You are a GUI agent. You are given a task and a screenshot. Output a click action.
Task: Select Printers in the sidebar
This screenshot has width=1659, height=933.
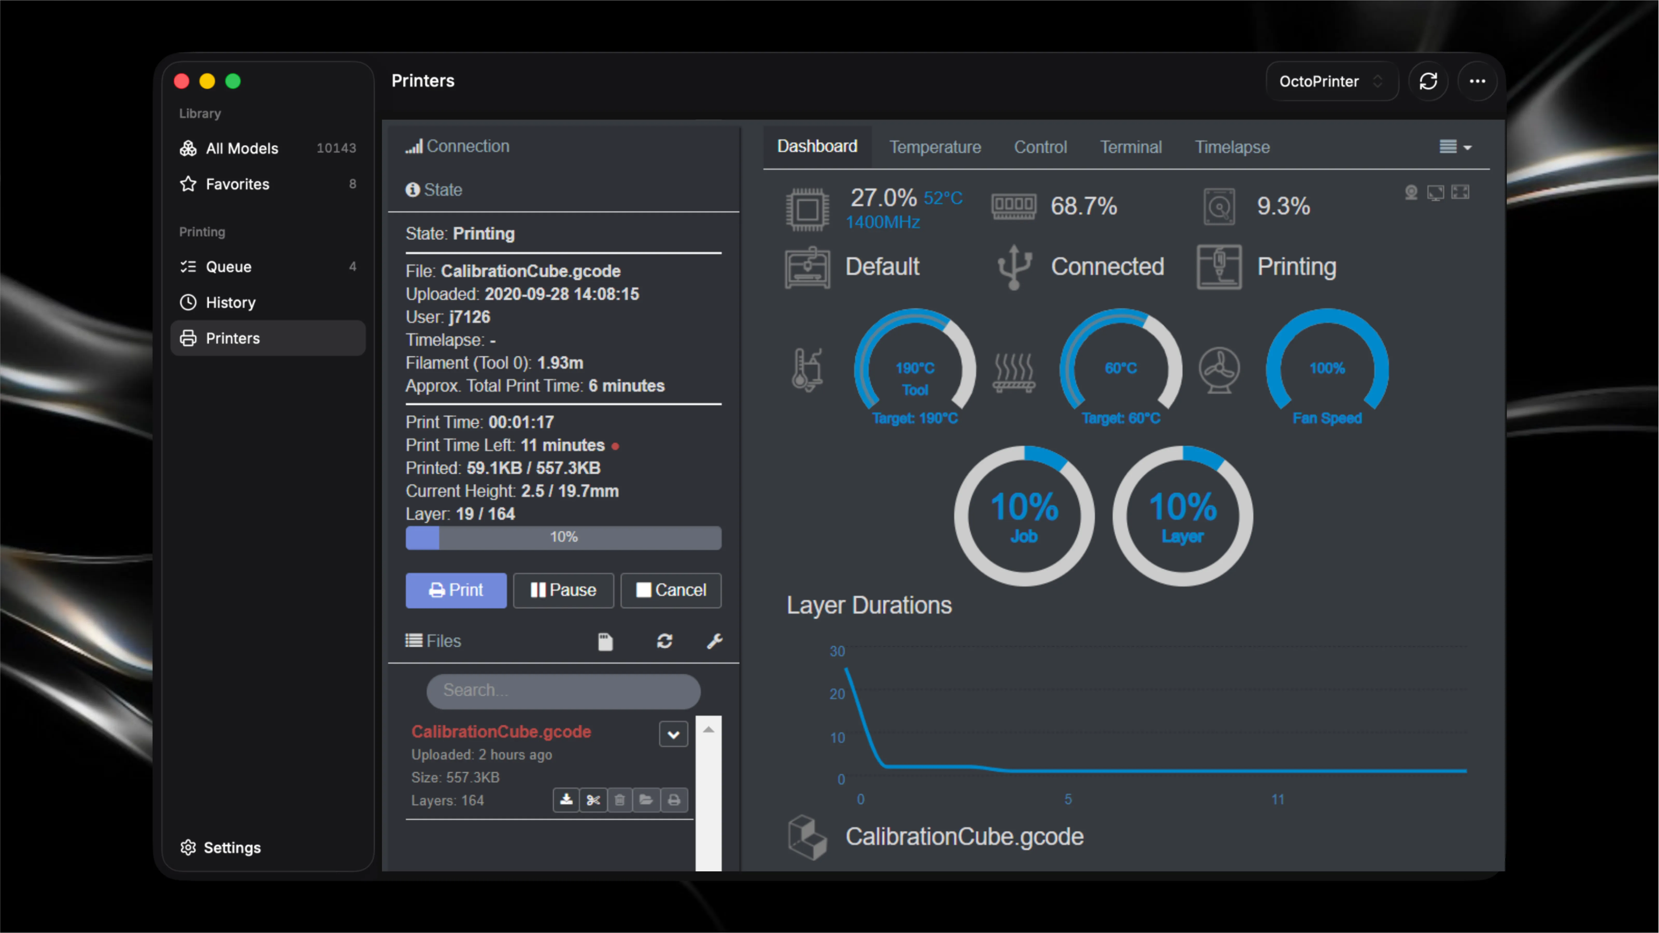(268, 338)
